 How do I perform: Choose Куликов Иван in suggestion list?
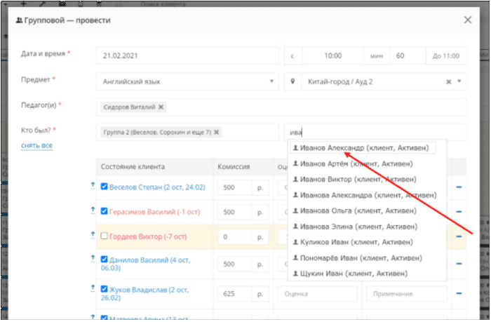click(353, 242)
